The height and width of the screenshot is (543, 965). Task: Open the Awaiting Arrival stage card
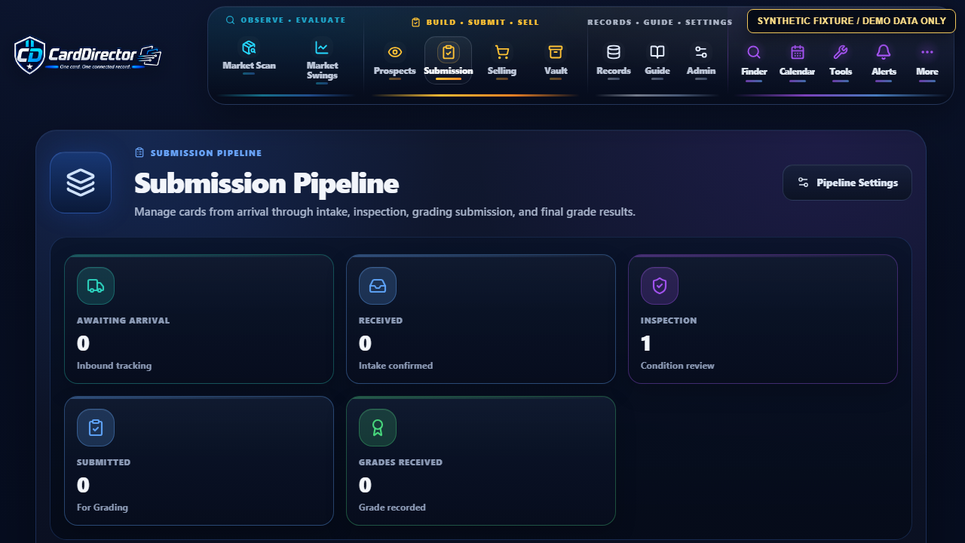click(x=199, y=319)
